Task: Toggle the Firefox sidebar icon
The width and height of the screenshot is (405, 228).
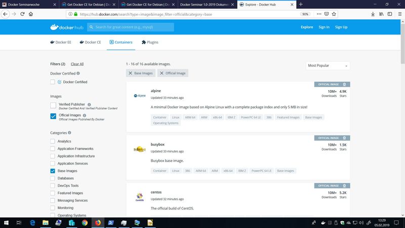Action: 390,14
